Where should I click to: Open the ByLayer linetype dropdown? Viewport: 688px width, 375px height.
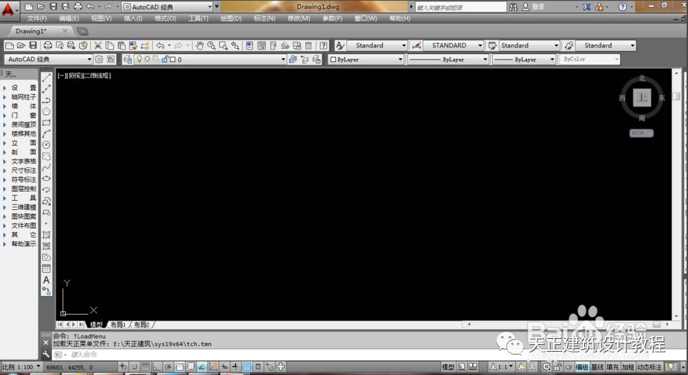[447, 60]
